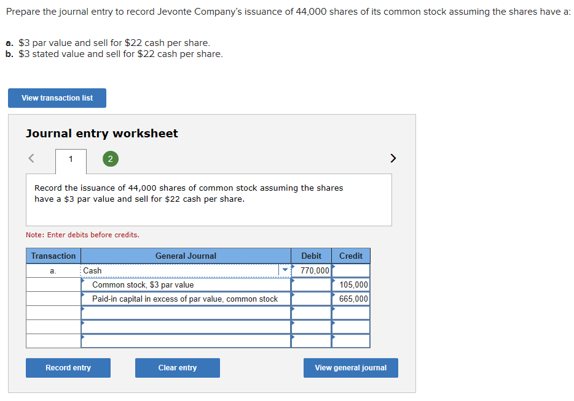The image size is (574, 401).
Task: Open the Cash account dropdown
Action: tap(284, 270)
